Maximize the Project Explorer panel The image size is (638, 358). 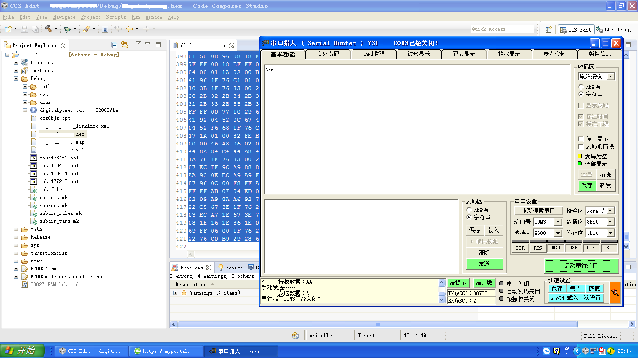click(158, 45)
